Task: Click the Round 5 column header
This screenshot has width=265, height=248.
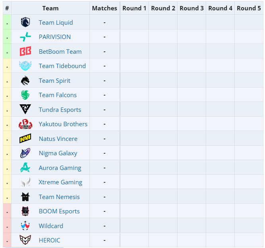Action: [x=249, y=8]
